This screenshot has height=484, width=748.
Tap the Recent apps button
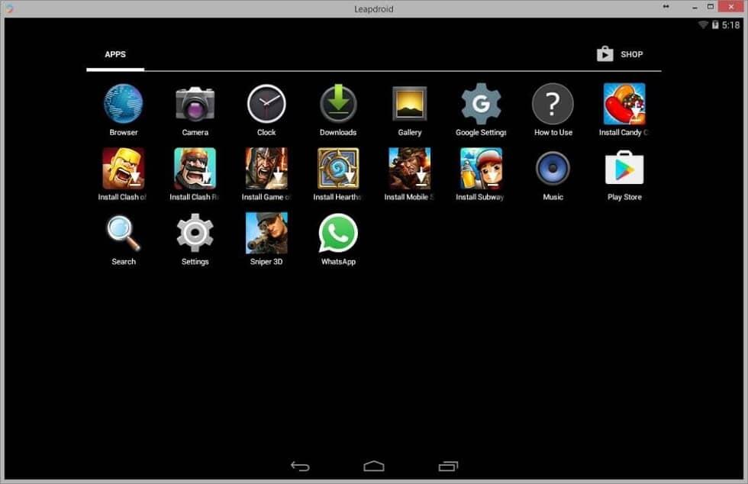coord(448,465)
